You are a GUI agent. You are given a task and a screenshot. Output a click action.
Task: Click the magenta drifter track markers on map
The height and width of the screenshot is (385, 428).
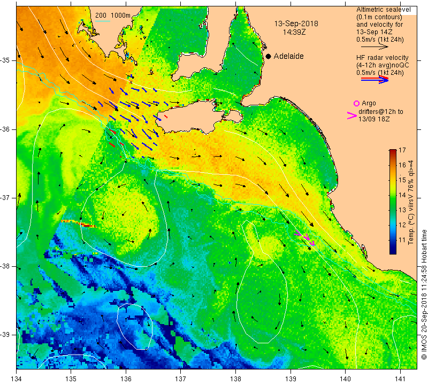click(304, 237)
